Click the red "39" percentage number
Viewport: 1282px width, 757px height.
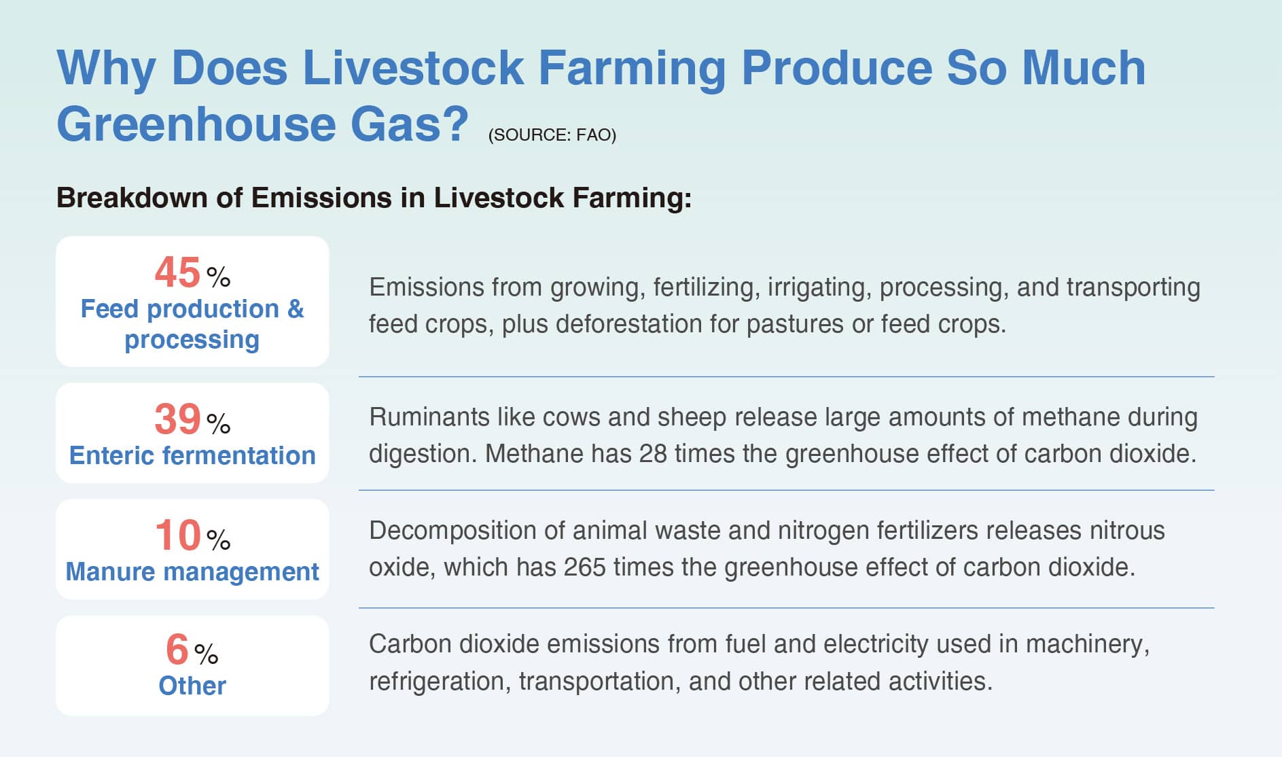tap(177, 419)
